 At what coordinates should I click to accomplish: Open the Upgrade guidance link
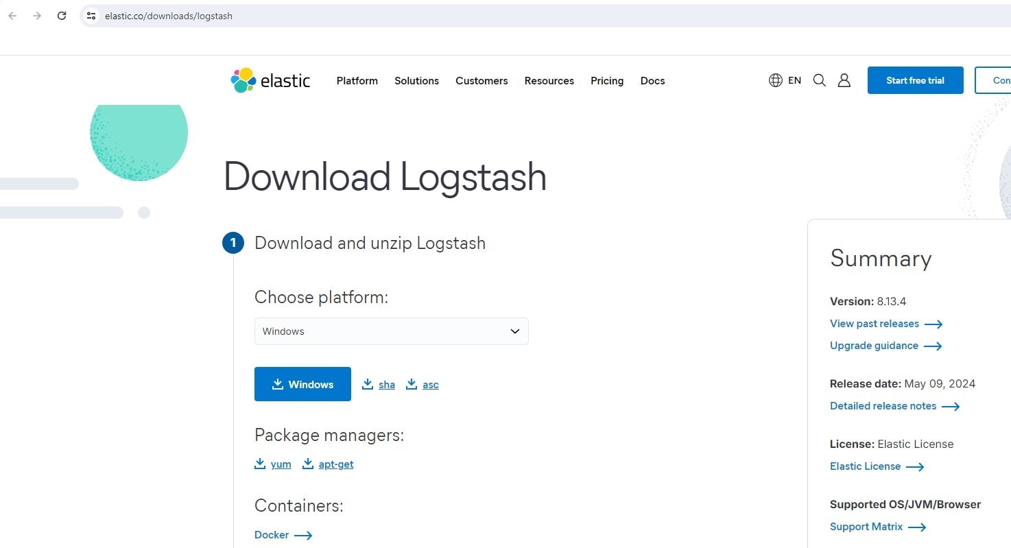click(874, 346)
